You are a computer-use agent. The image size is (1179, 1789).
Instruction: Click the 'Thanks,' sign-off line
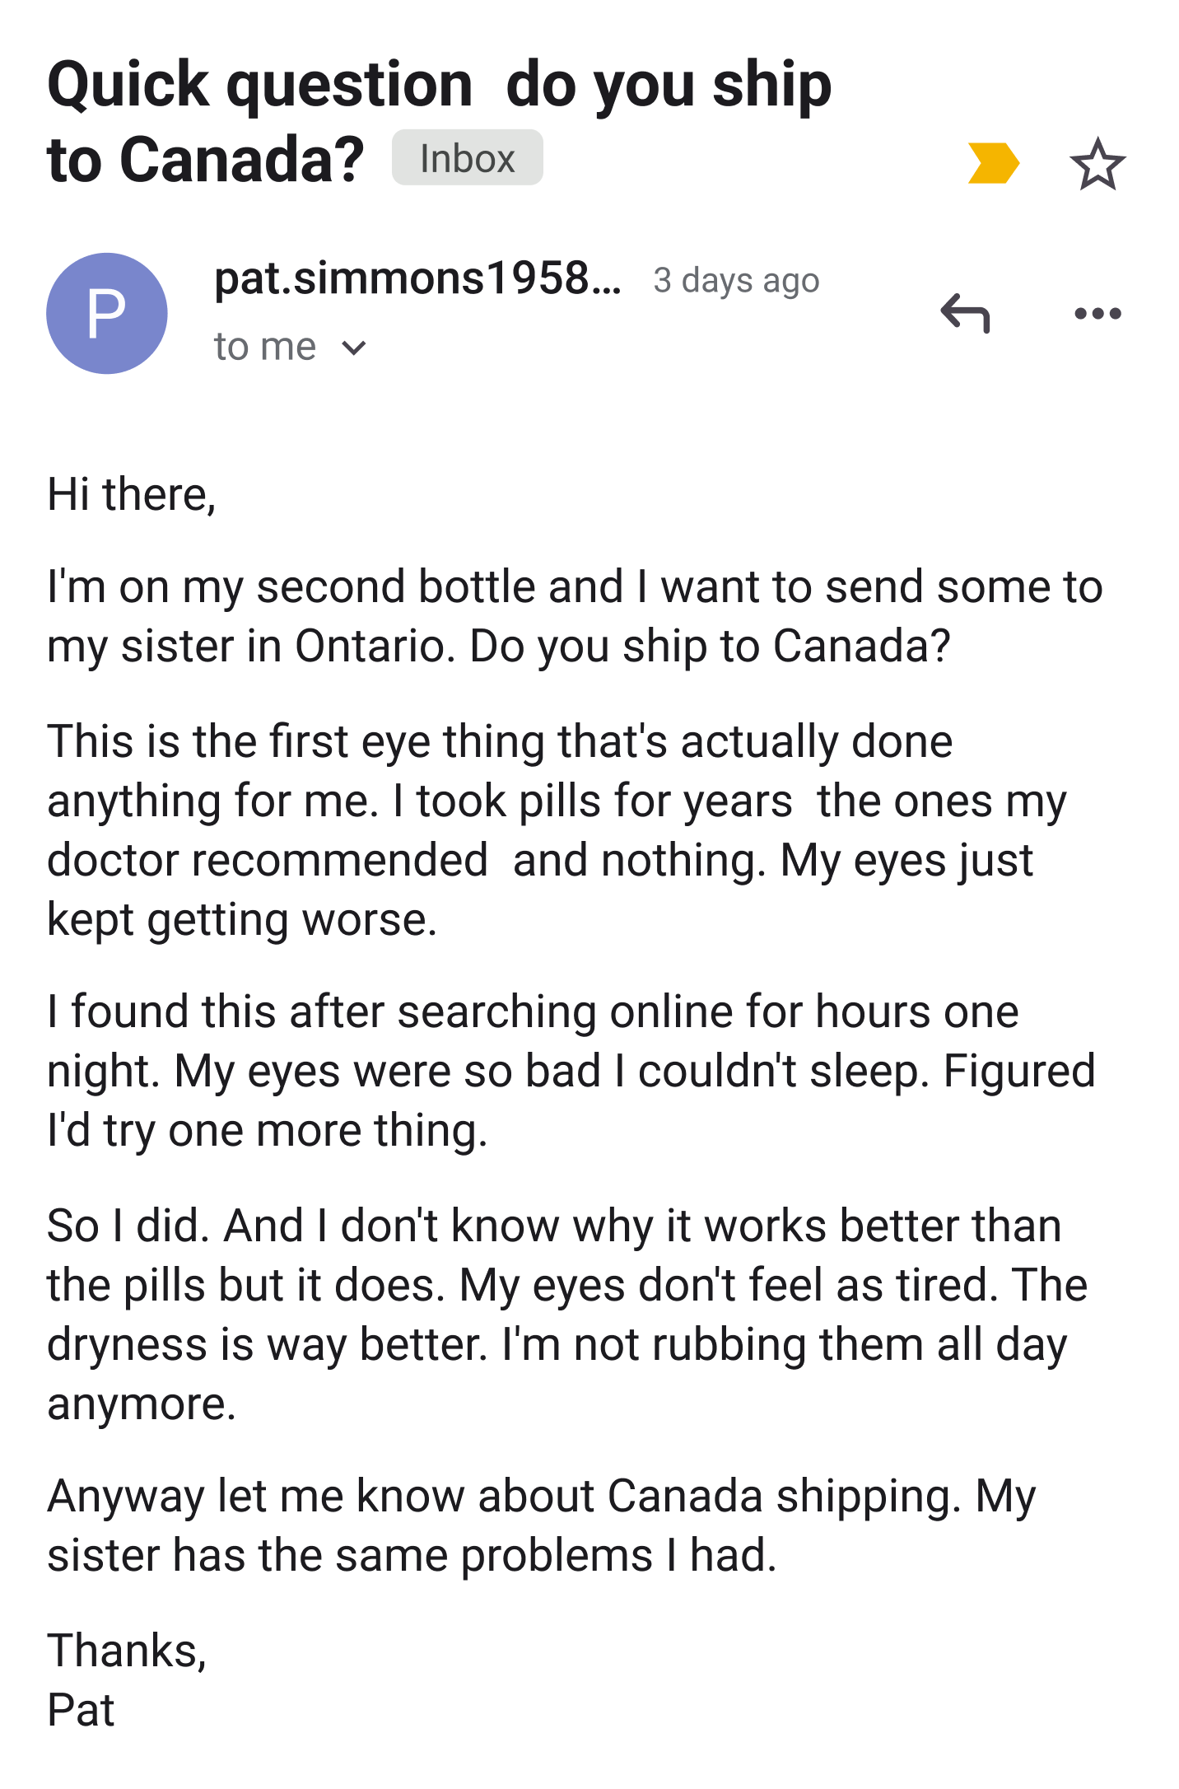127,1651
